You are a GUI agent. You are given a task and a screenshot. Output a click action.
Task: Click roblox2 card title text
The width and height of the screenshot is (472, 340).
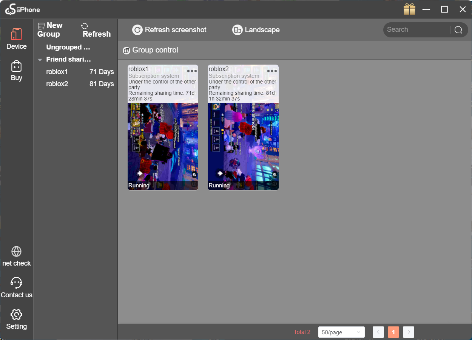click(x=219, y=69)
